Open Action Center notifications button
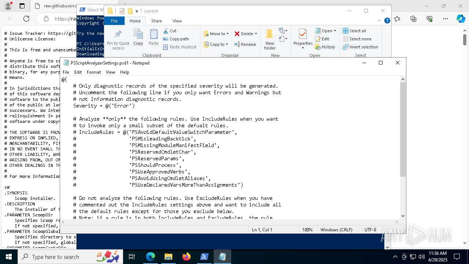The width and height of the screenshot is (469, 264). [x=457, y=257]
